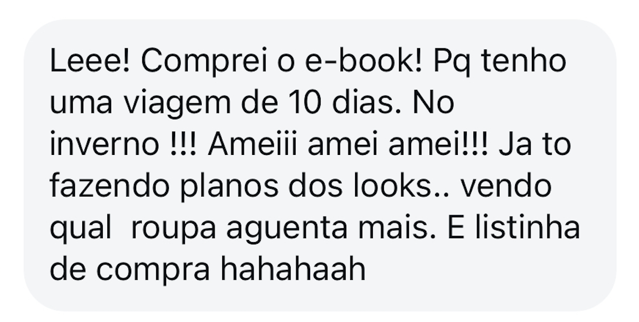
Task: Click the word "dias." in second line
Action: 366,102
